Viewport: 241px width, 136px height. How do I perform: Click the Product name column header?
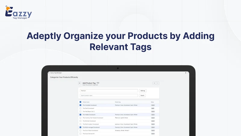tap(86, 102)
